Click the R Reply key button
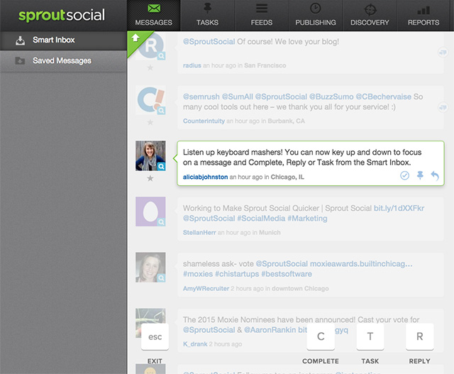Viewport: 454px width, 374px height. tap(420, 336)
